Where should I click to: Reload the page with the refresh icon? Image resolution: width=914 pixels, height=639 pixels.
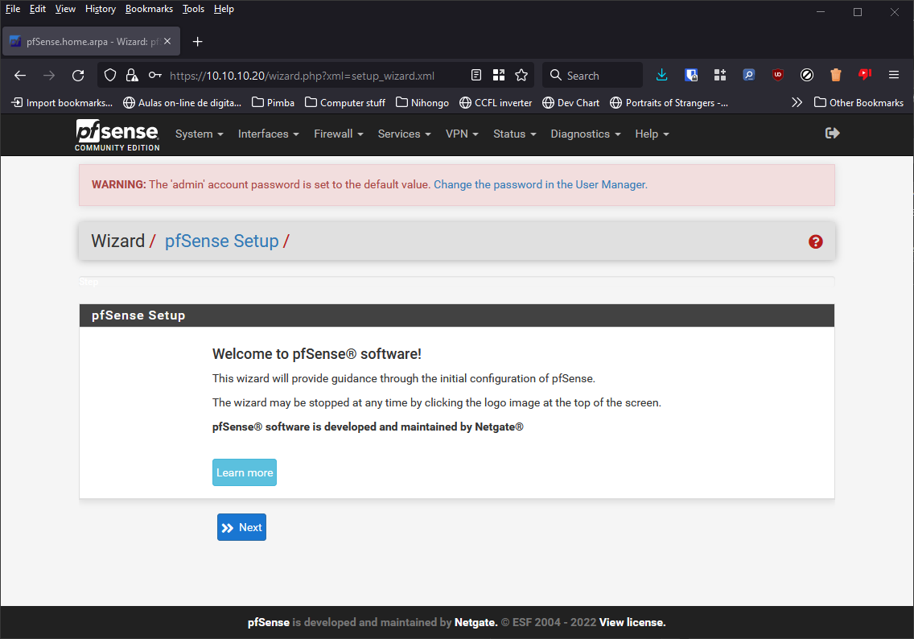pyautogui.click(x=78, y=76)
